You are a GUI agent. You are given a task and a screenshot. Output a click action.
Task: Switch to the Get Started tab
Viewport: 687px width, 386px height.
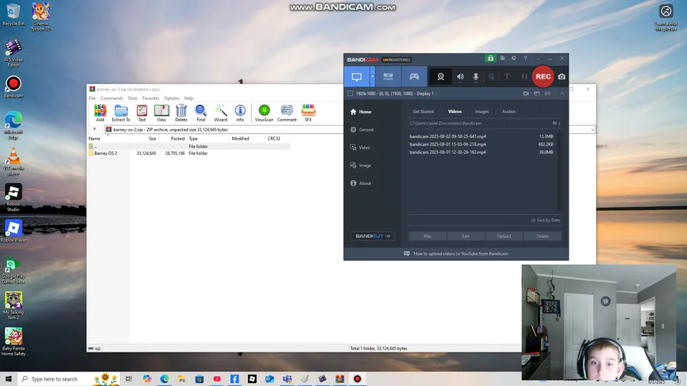[x=423, y=111]
